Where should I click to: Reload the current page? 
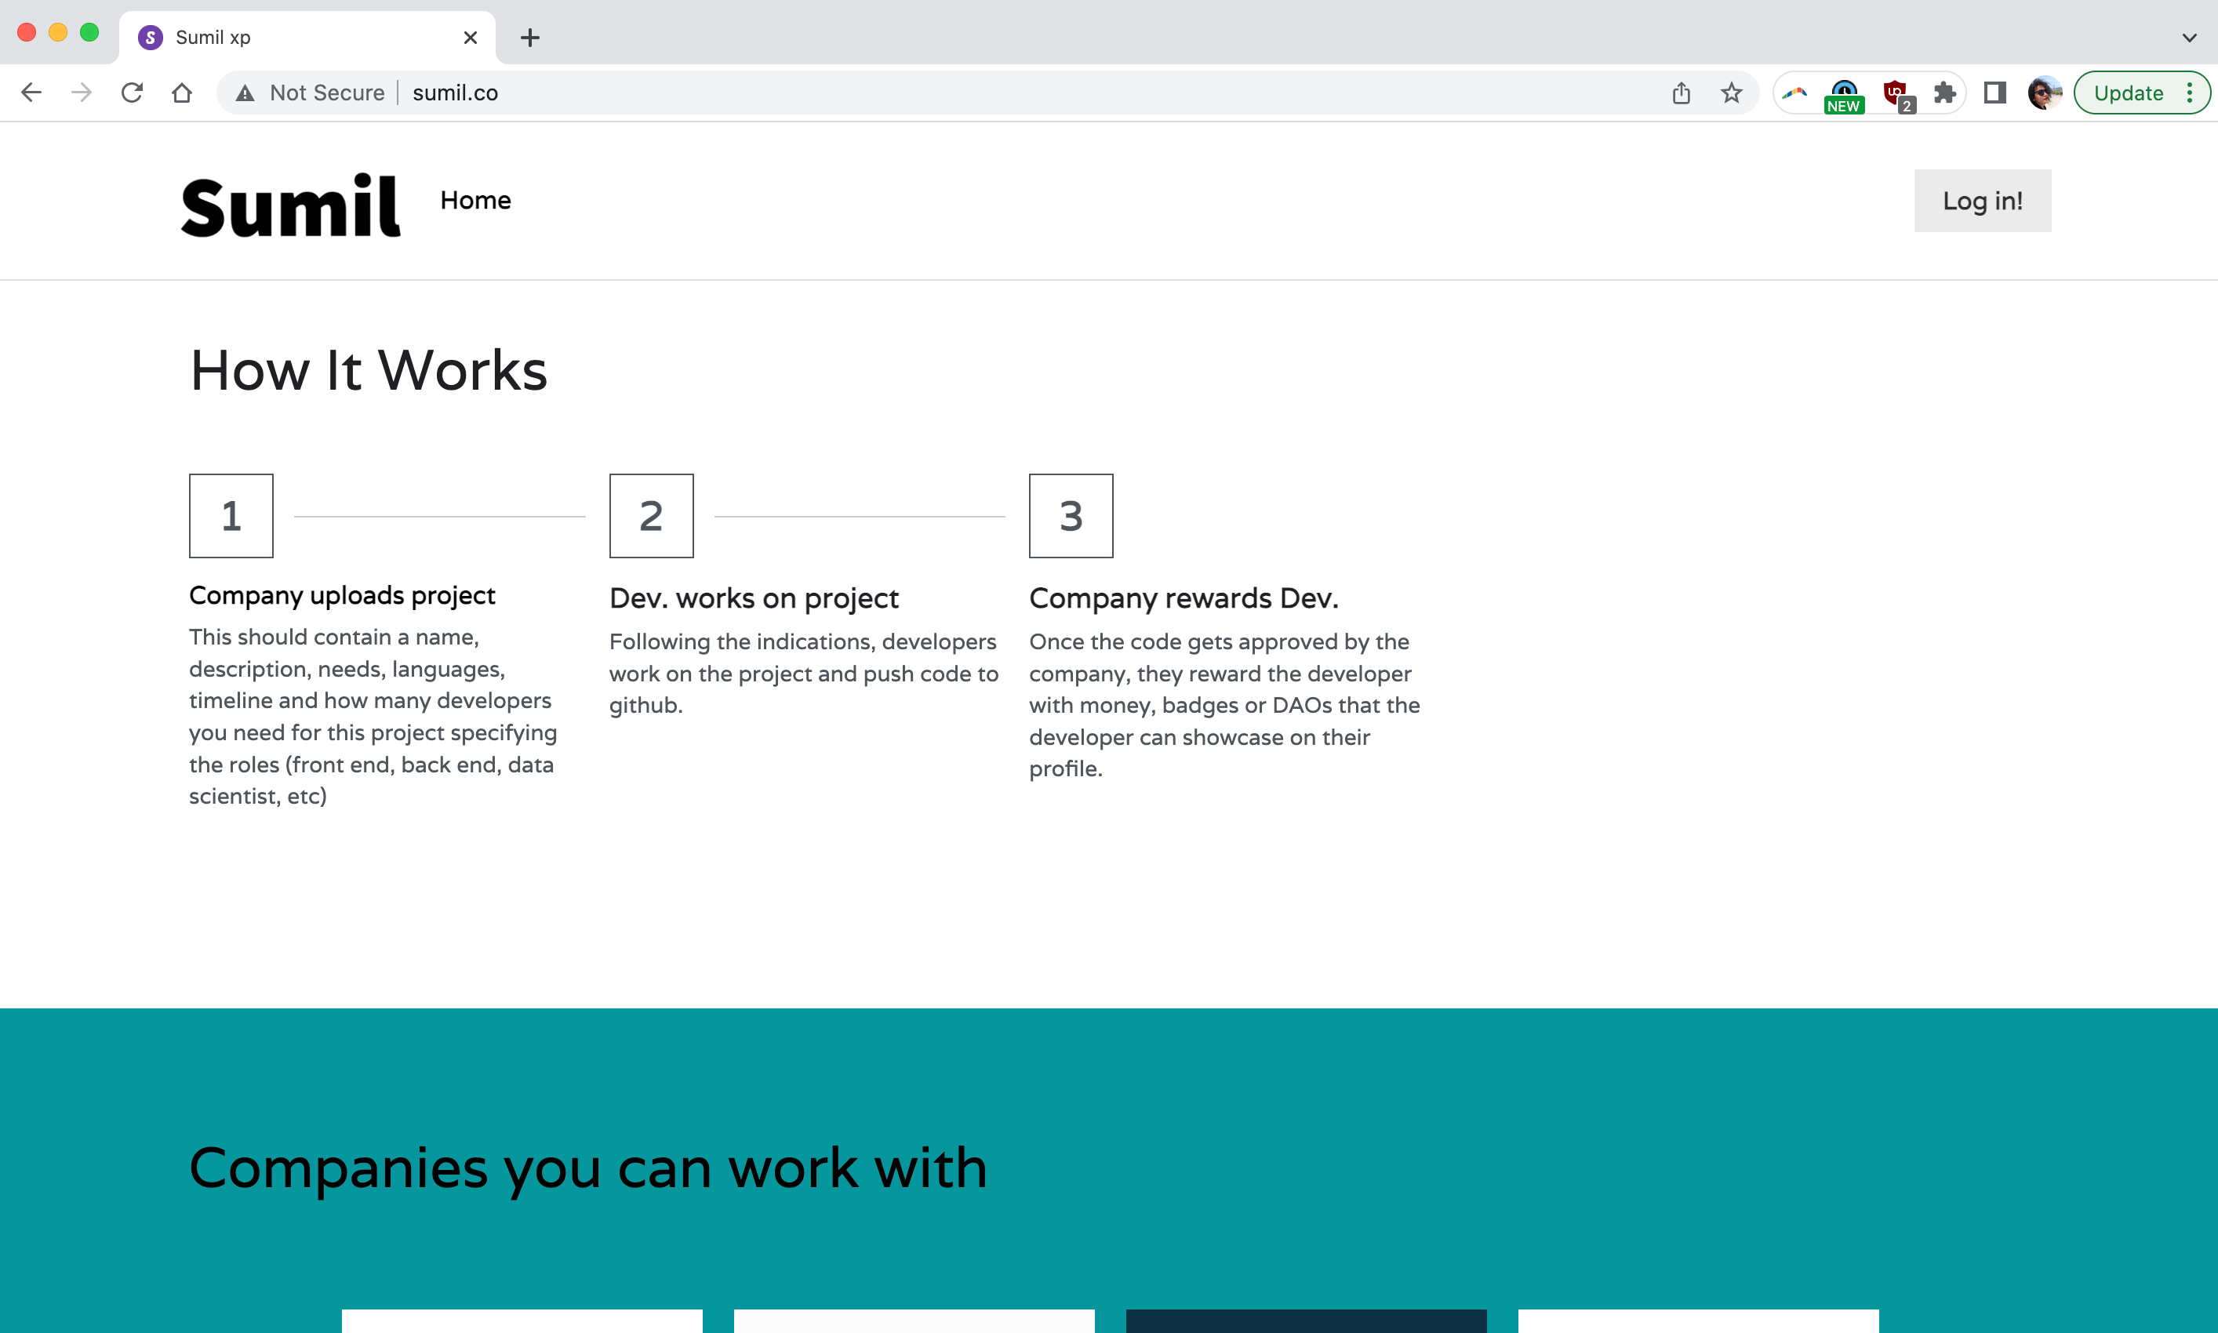coord(132,93)
